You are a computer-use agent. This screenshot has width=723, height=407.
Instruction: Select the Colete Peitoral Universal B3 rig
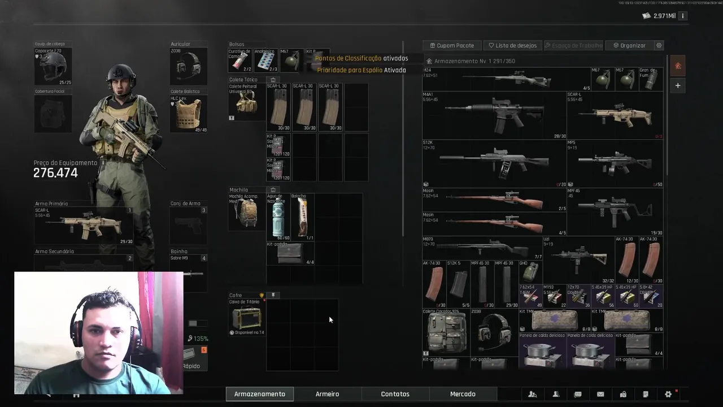[246, 102]
